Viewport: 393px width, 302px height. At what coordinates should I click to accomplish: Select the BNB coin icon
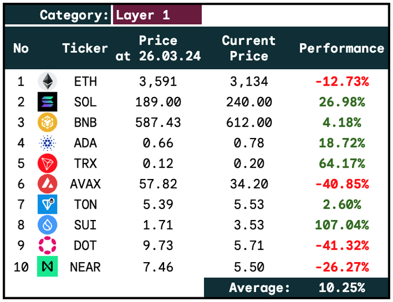coord(47,122)
